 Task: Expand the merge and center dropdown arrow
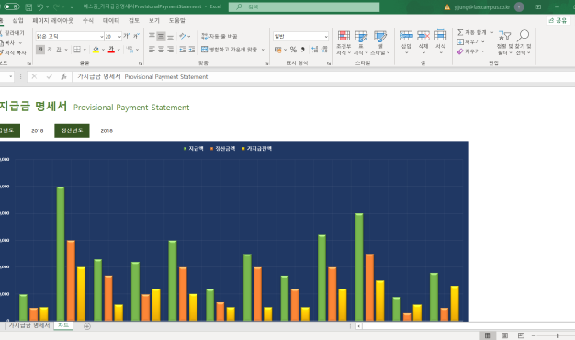tap(263, 49)
